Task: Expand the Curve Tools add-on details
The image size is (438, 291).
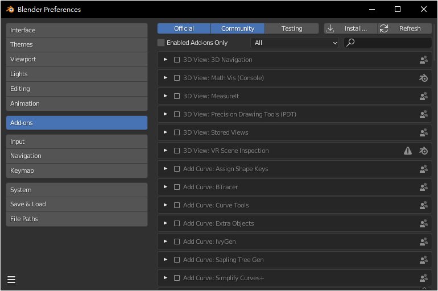Action: tap(166, 205)
